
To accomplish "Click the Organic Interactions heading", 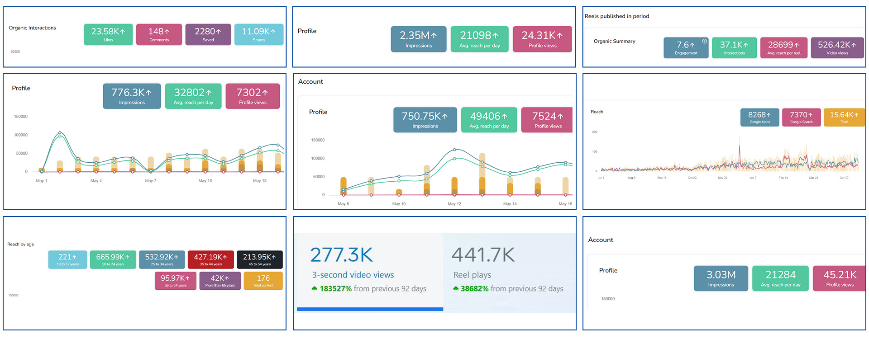I will coord(33,28).
